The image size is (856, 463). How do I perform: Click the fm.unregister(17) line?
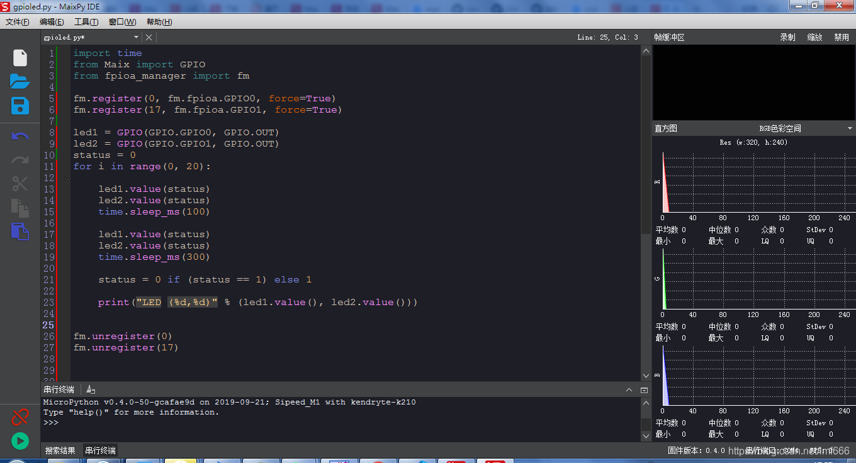point(126,348)
